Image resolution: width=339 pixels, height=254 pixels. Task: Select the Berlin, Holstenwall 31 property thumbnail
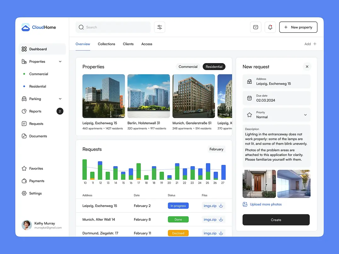(x=148, y=96)
